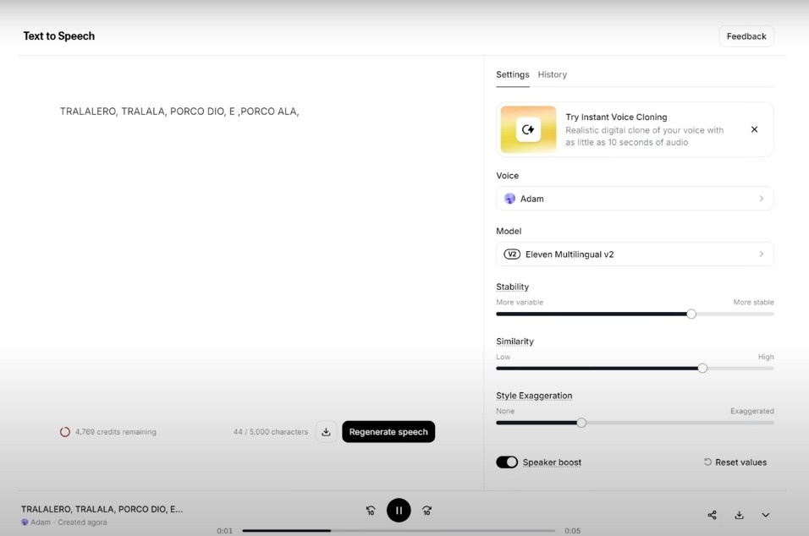Image resolution: width=809 pixels, height=536 pixels.
Task: Click the Exaggerated label
Action: pyautogui.click(x=751, y=411)
